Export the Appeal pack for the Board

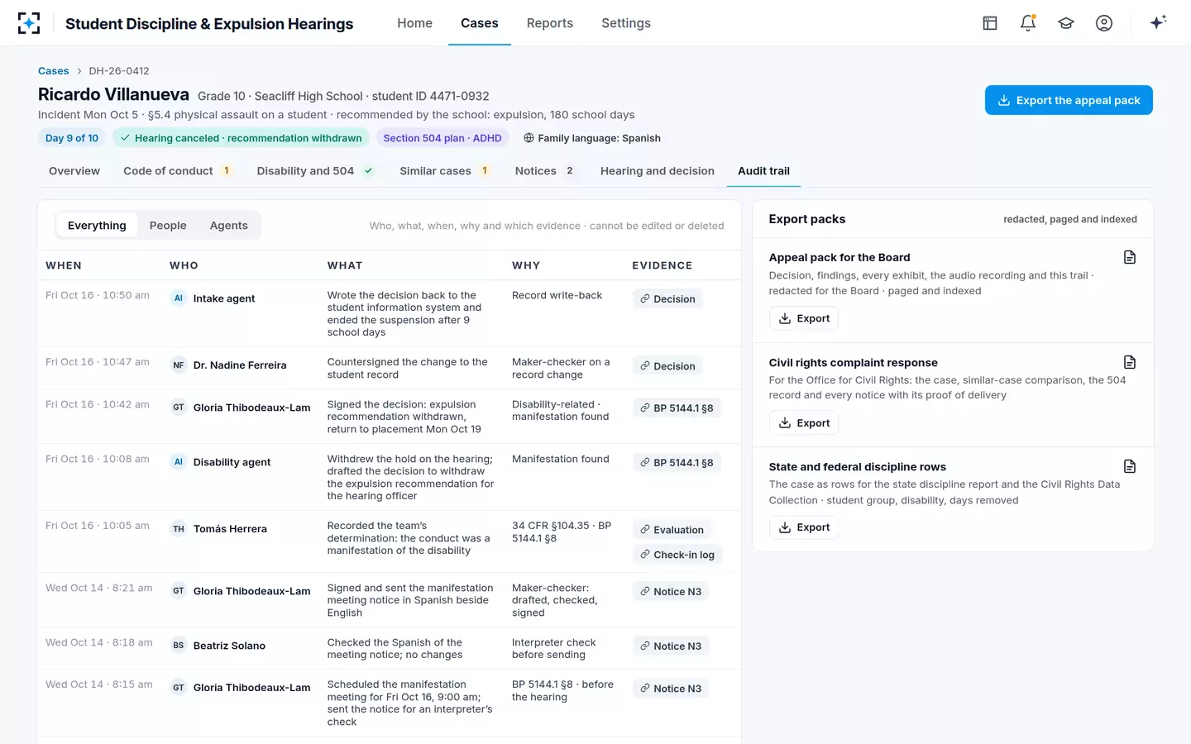(x=804, y=318)
